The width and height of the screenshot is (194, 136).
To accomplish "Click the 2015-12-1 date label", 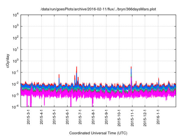I will [x=145, y=118].
